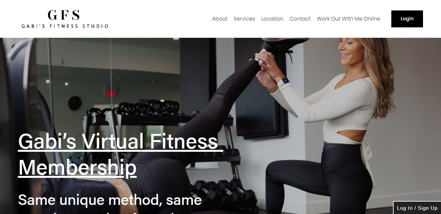Click the GFS monogram logo
Image resolution: width=441 pixels, height=214 pixels.
(x=64, y=15)
